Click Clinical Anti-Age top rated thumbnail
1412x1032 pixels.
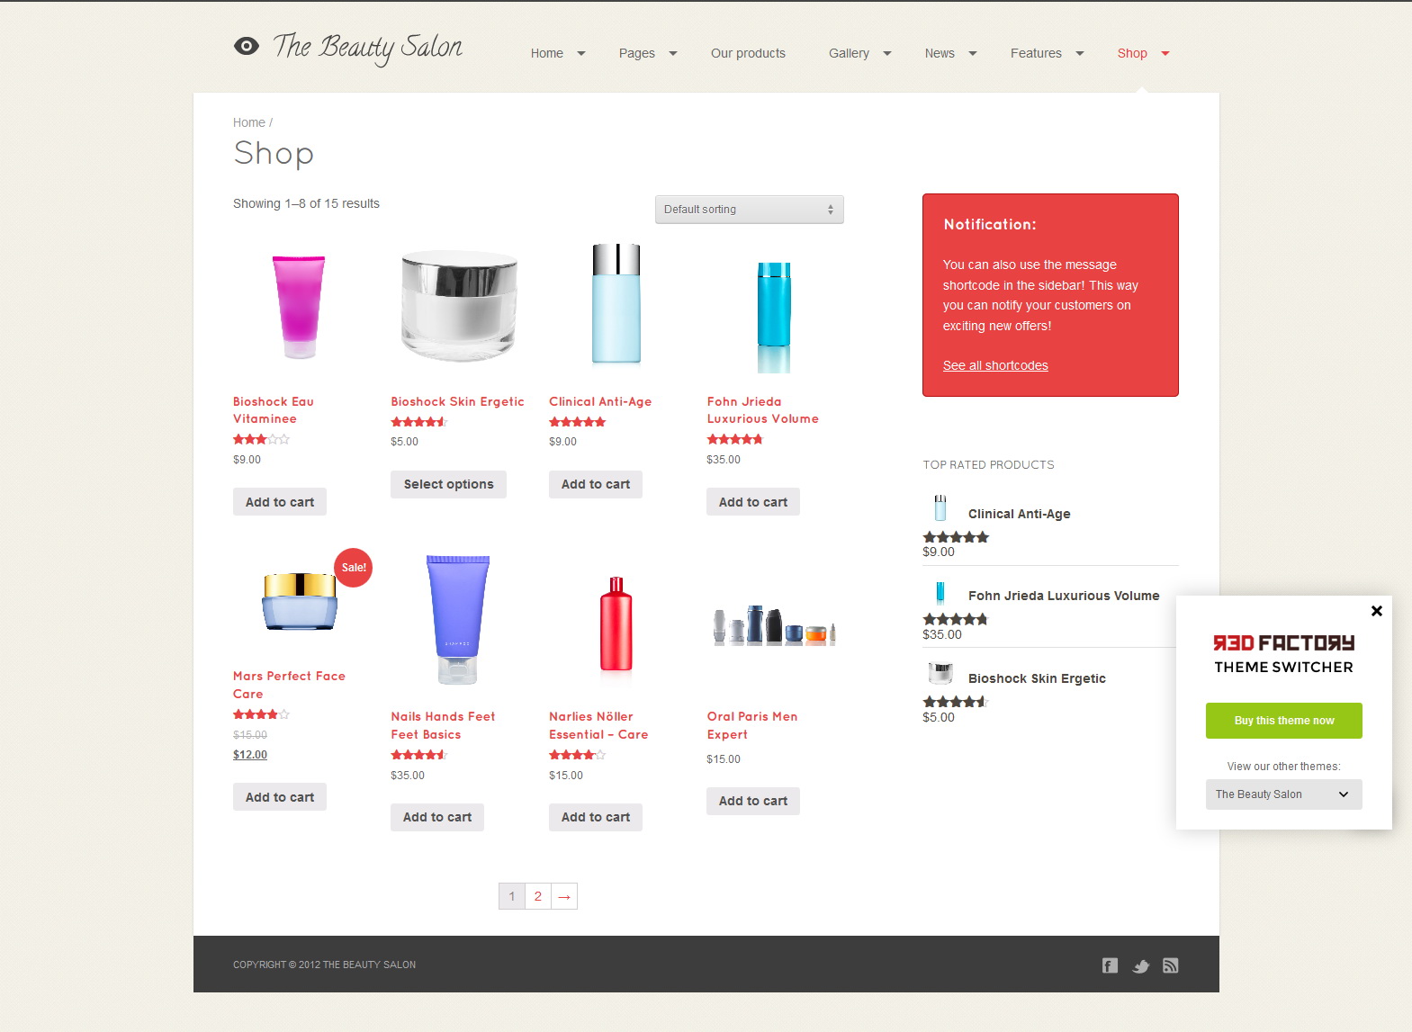click(940, 508)
